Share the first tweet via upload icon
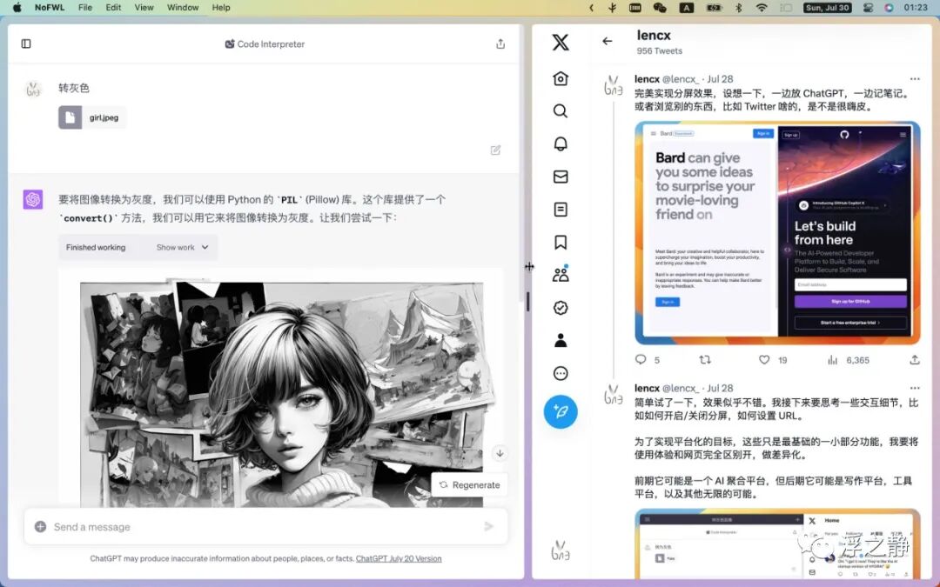 (914, 359)
